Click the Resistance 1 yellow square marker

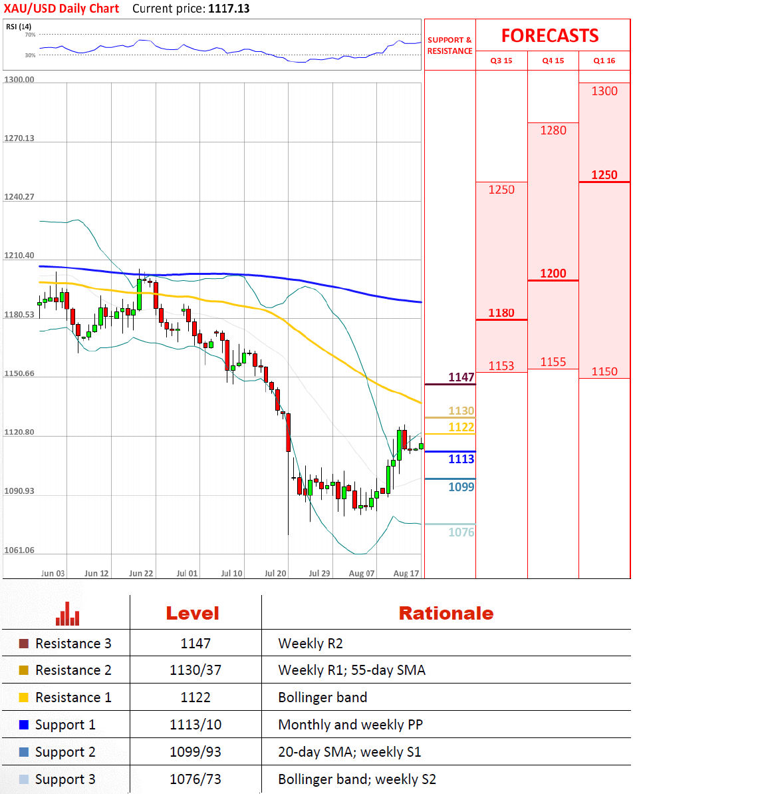(24, 697)
